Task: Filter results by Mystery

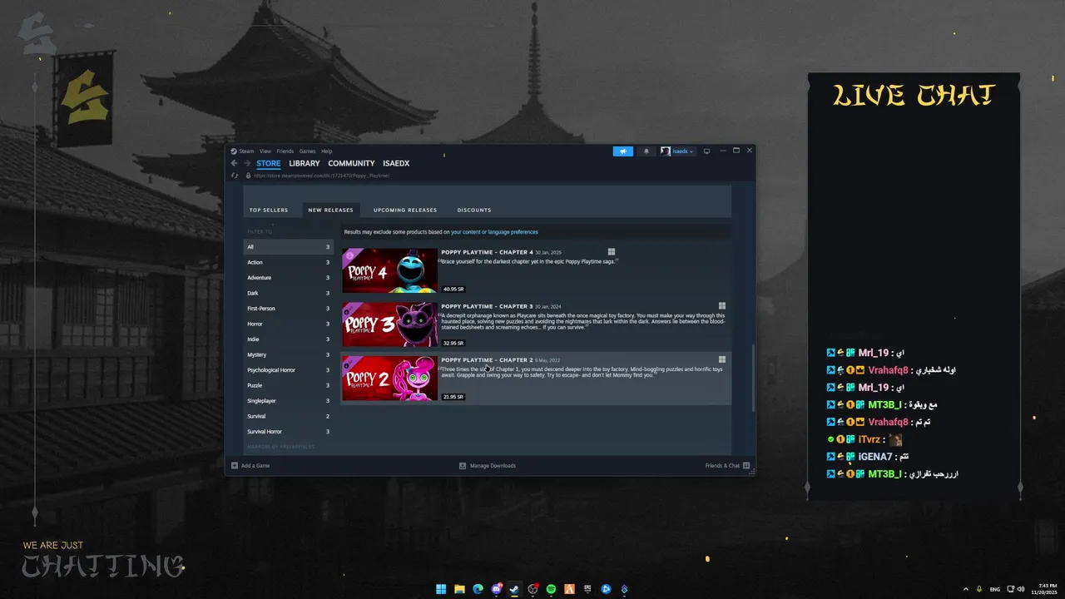Action: pyautogui.click(x=289, y=354)
